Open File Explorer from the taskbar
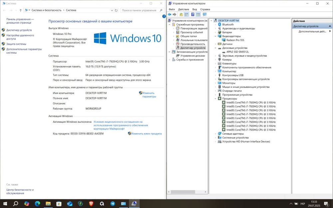The width and height of the screenshot is (333, 208). pos(48,204)
